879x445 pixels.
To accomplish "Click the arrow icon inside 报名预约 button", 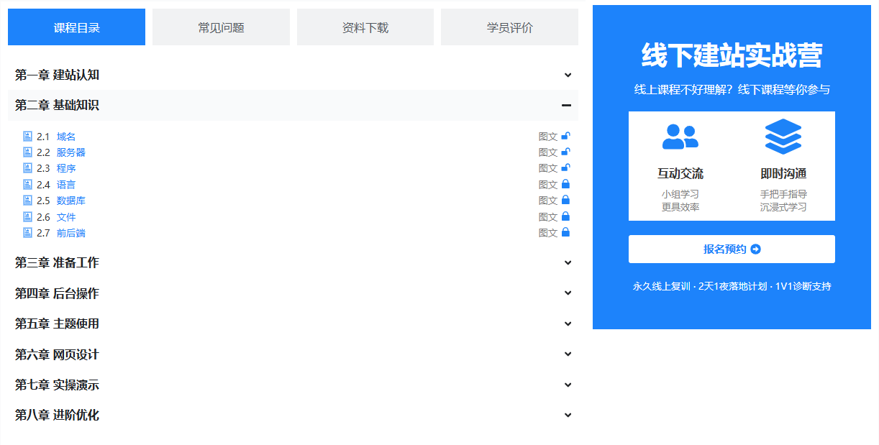I will [x=757, y=249].
